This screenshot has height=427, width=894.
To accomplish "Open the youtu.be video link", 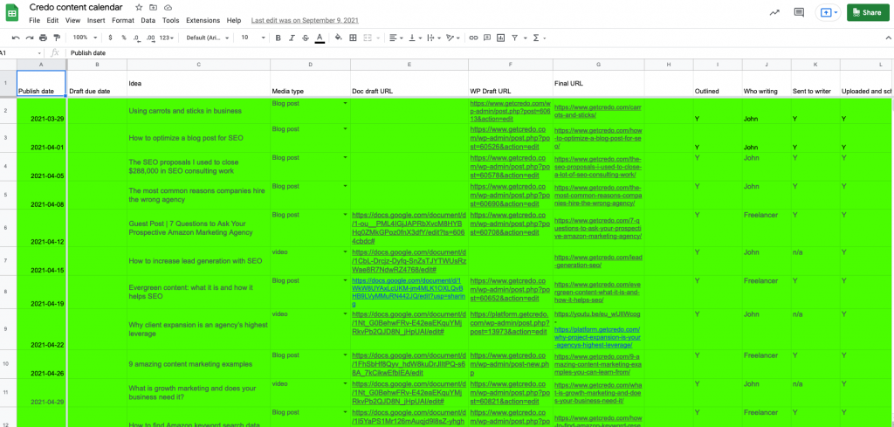I will click(597, 314).
